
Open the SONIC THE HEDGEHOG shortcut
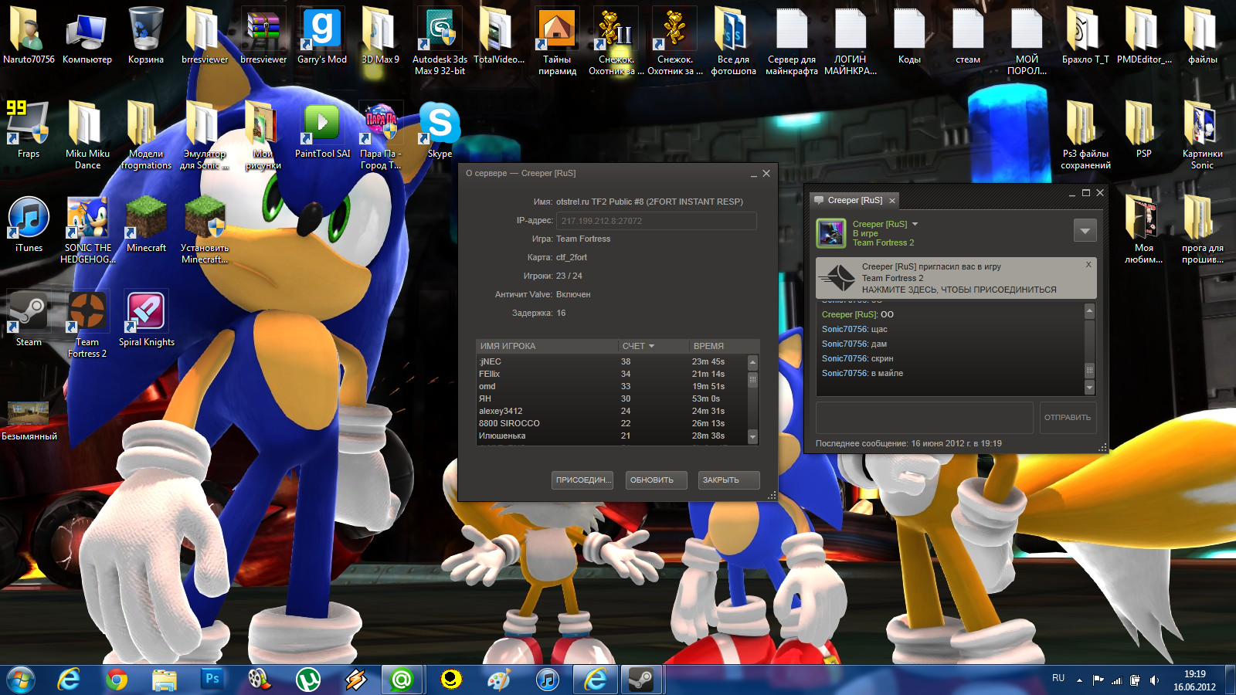click(x=87, y=230)
